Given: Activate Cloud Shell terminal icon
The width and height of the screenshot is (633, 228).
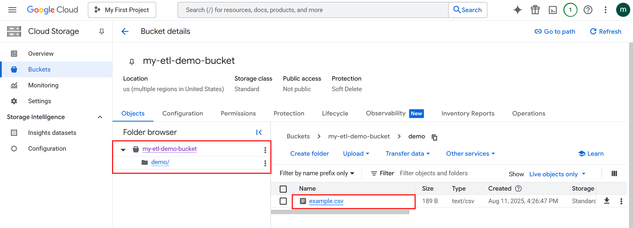Looking at the screenshot, I should 553,10.
